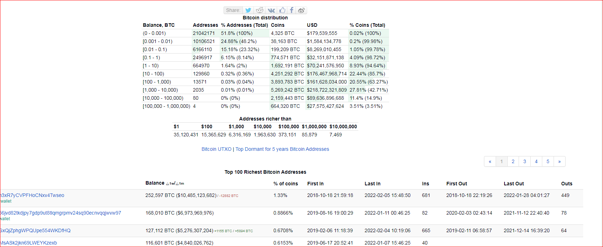Click the Addresses richer than heading

[265, 119]
